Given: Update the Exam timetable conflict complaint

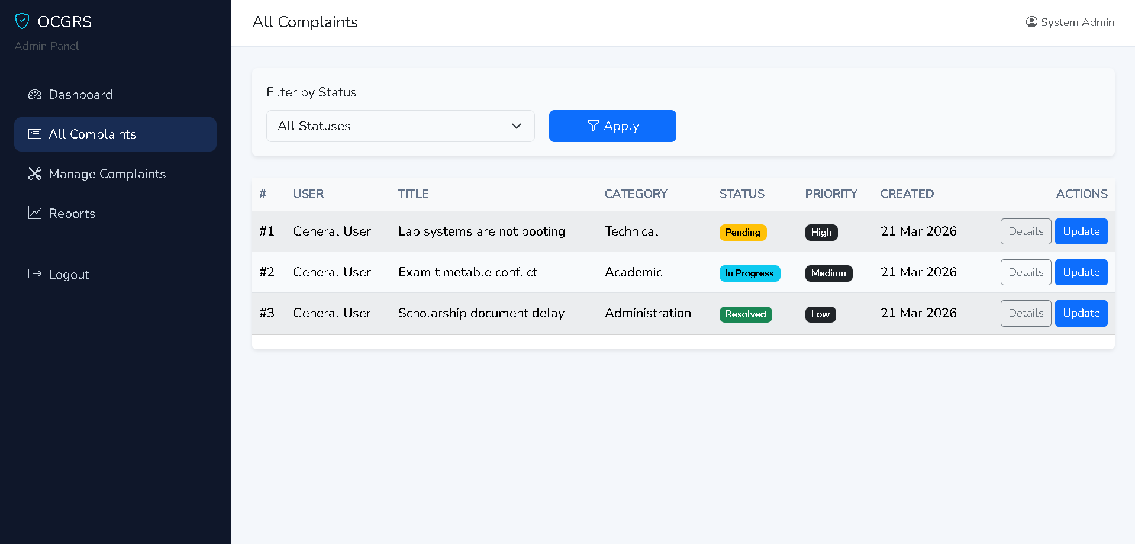Looking at the screenshot, I should click(1081, 272).
